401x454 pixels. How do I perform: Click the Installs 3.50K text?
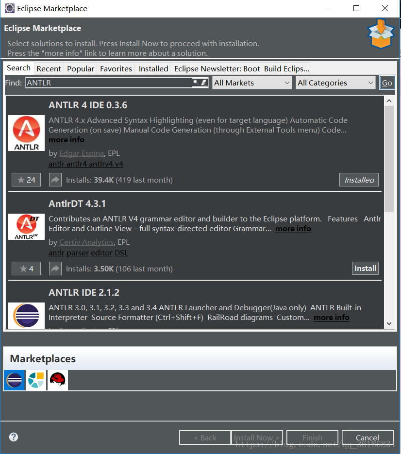(119, 269)
